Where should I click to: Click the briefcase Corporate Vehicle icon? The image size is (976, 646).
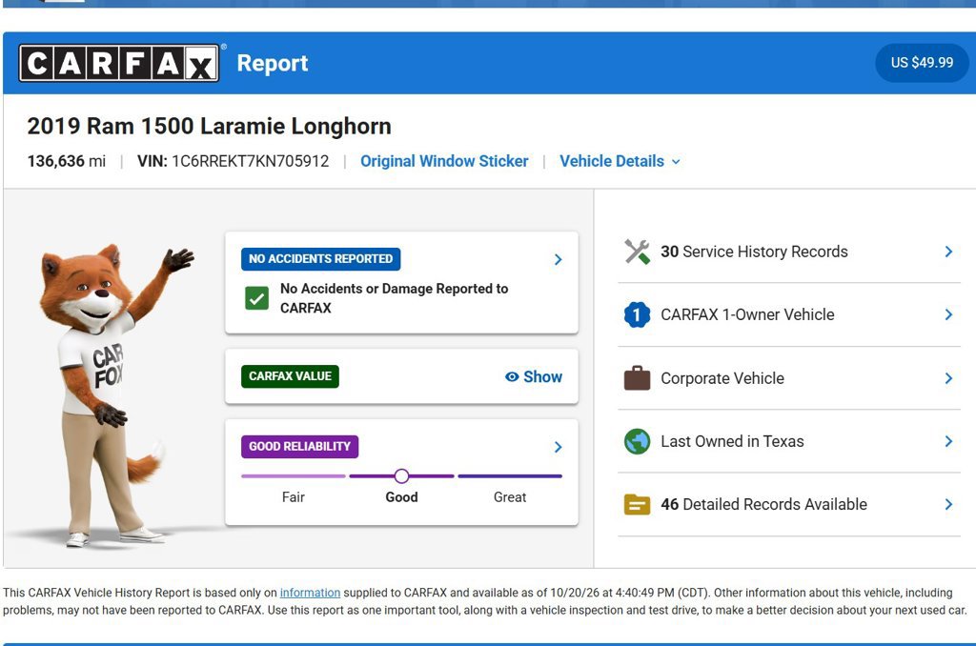637,377
